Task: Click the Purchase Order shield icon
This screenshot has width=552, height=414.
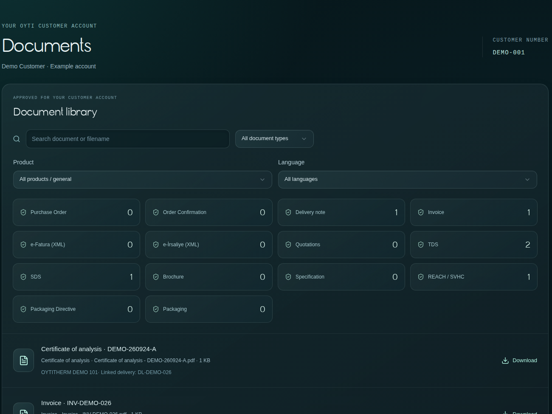Action: click(23, 212)
